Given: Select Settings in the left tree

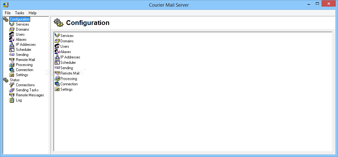Looking at the screenshot, I should point(22,75).
